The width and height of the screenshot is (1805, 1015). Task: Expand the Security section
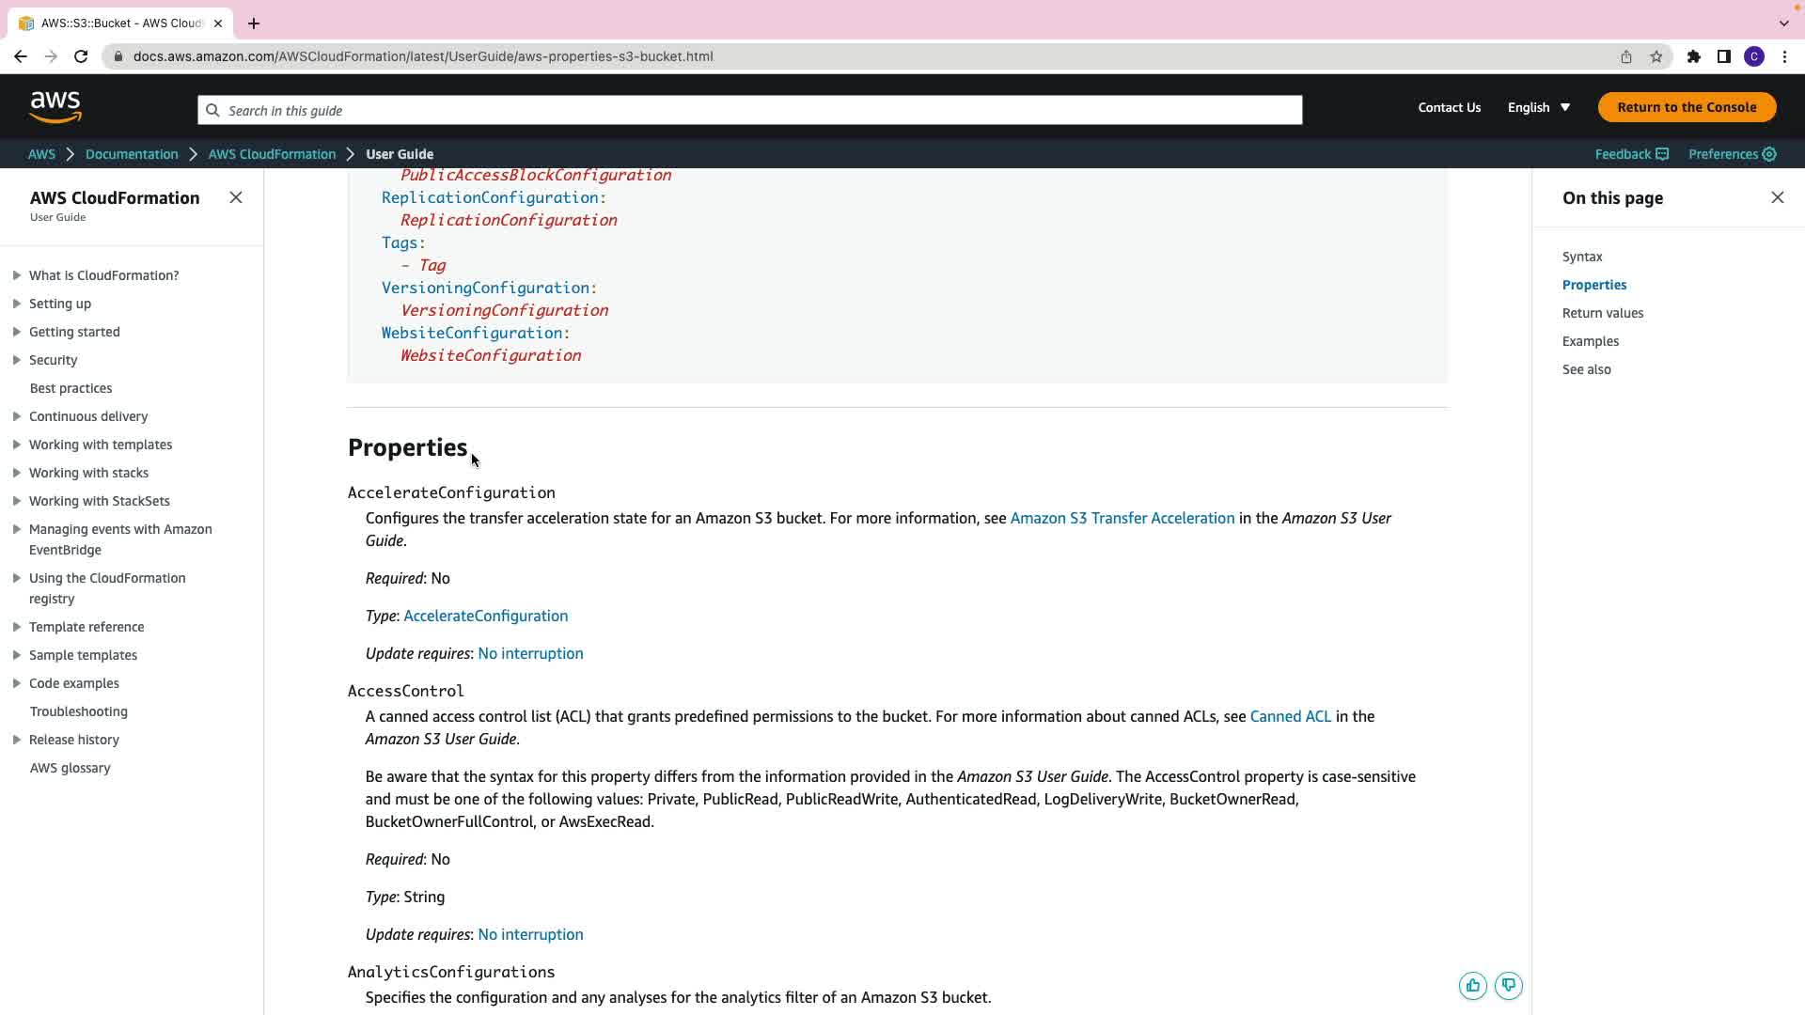coord(17,360)
